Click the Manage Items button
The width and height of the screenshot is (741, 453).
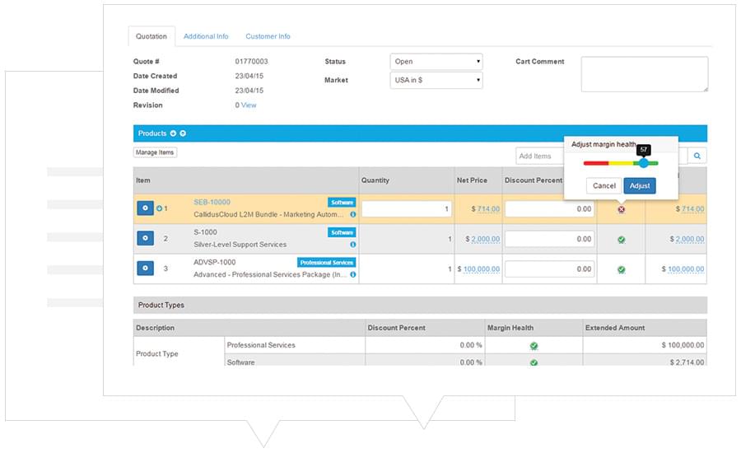point(155,152)
